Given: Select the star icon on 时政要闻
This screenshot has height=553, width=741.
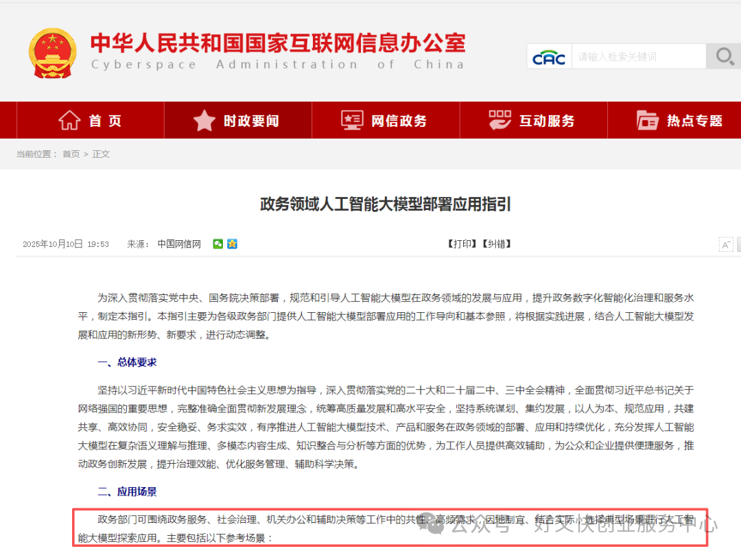Looking at the screenshot, I should point(204,119).
